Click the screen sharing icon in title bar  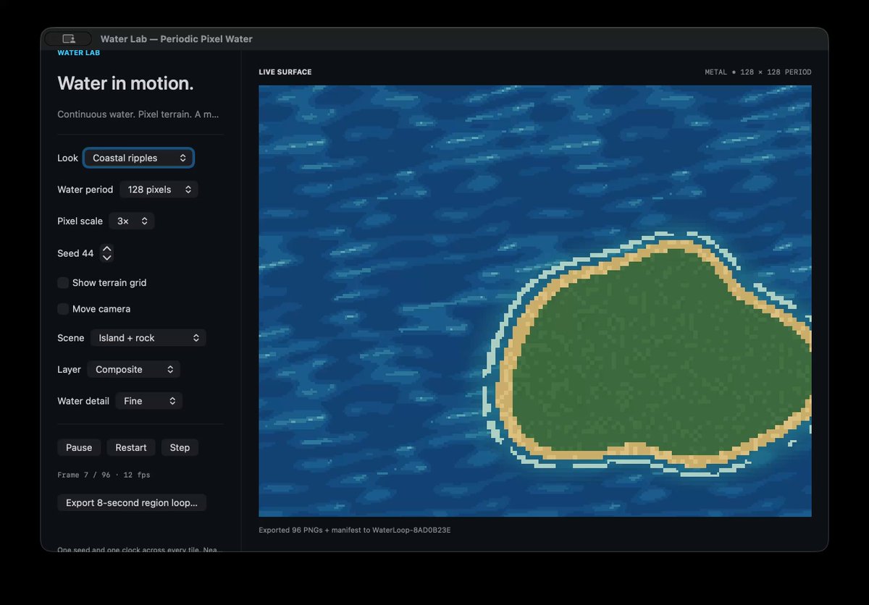68,38
